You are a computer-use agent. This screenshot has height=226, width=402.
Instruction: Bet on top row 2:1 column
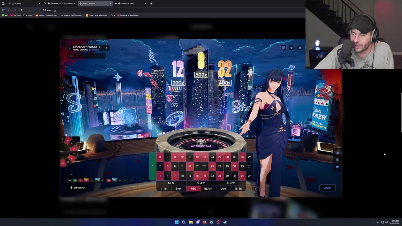point(250,157)
